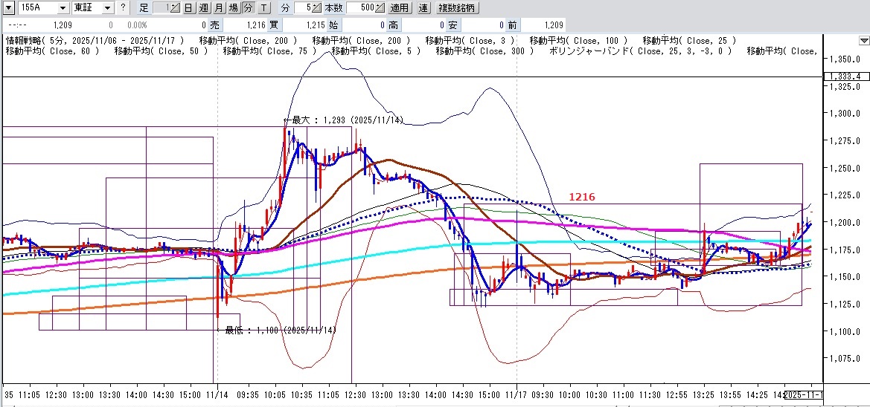Select the 移動平均( Close, 300 ) legend entry
870x407 pixels.
coord(485,51)
